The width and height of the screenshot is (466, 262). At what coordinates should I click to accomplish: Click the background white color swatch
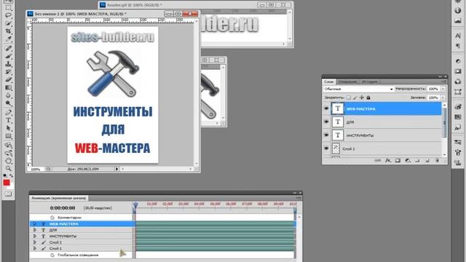click(12, 186)
